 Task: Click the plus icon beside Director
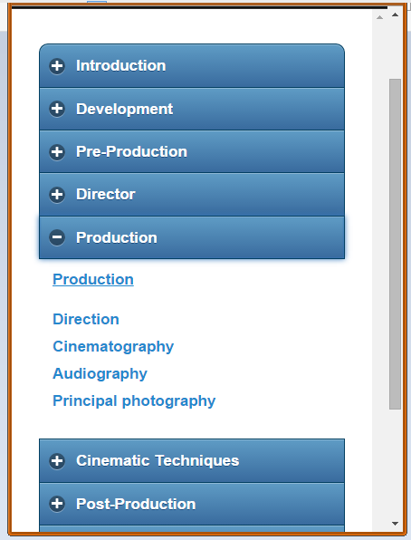click(x=57, y=195)
